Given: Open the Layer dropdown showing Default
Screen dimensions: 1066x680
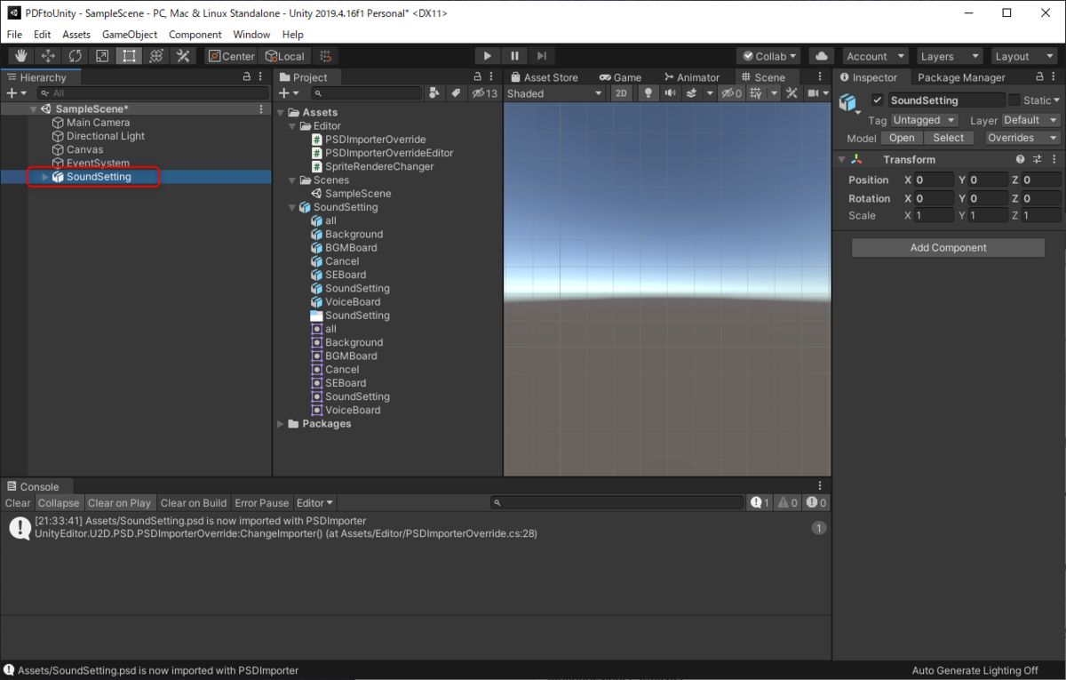Looking at the screenshot, I should (x=1030, y=120).
